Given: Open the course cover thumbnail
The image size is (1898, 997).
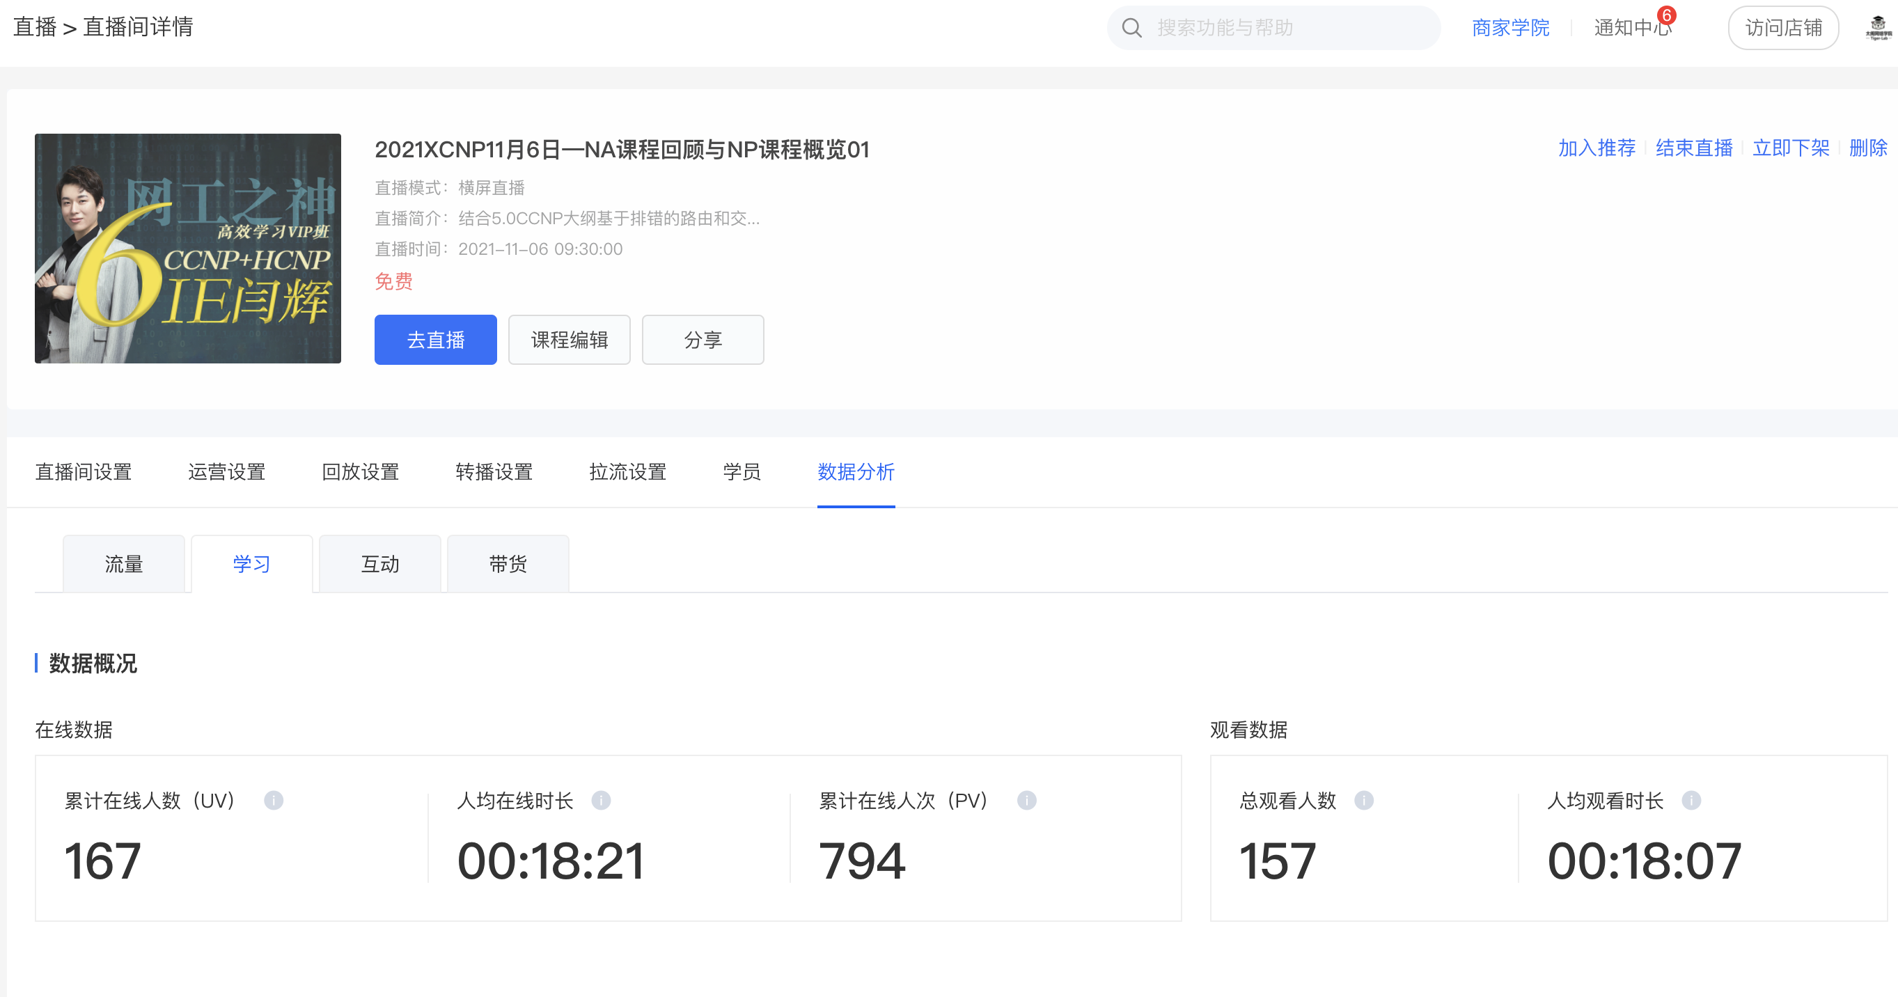Looking at the screenshot, I should tap(188, 249).
